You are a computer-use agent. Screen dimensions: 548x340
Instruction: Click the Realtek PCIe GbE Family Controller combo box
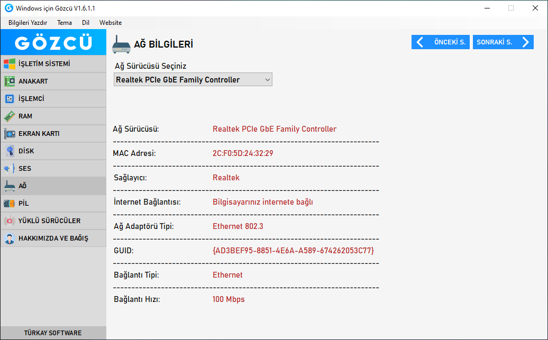click(193, 80)
